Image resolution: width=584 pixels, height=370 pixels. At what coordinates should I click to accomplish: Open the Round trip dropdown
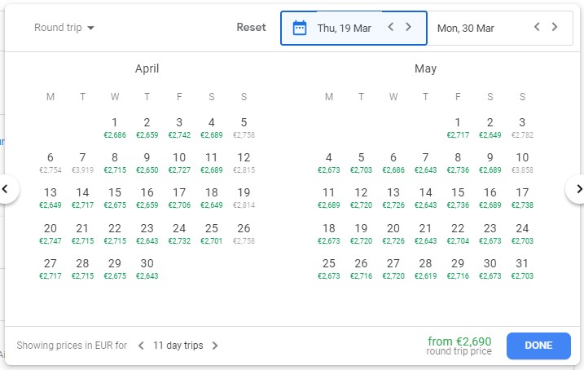tap(64, 28)
